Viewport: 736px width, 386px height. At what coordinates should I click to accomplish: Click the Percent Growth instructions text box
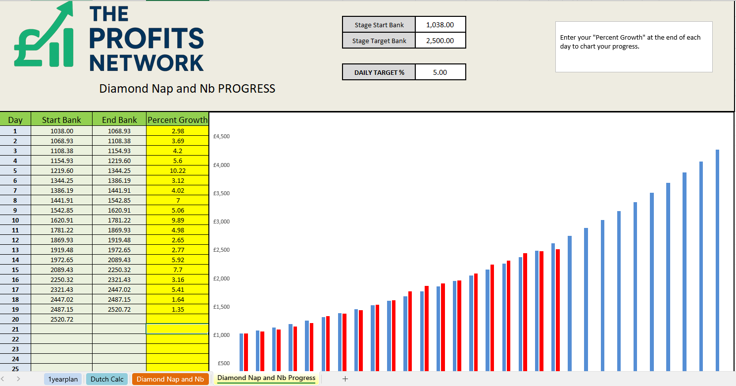[x=634, y=47]
